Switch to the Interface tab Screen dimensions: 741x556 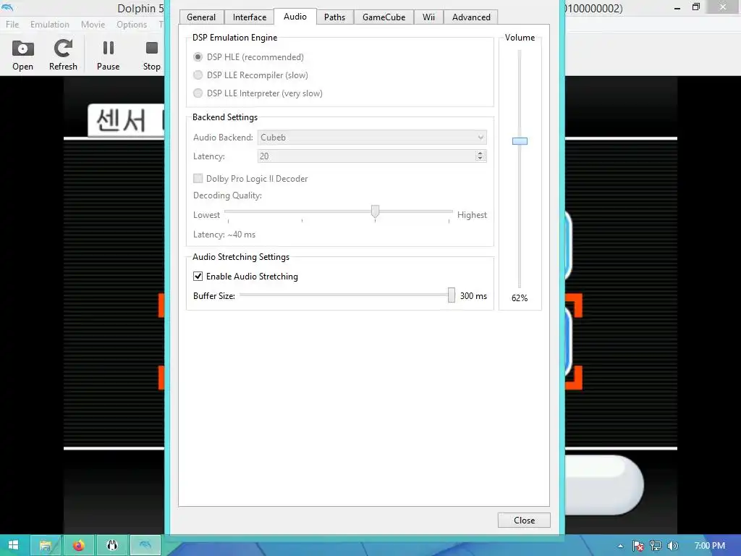click(250, 17)
